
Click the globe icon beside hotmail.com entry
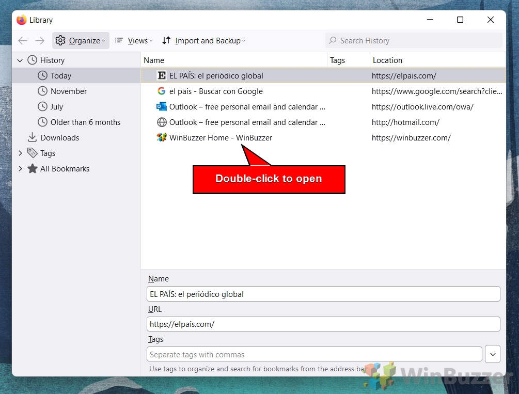coord(162,122)
